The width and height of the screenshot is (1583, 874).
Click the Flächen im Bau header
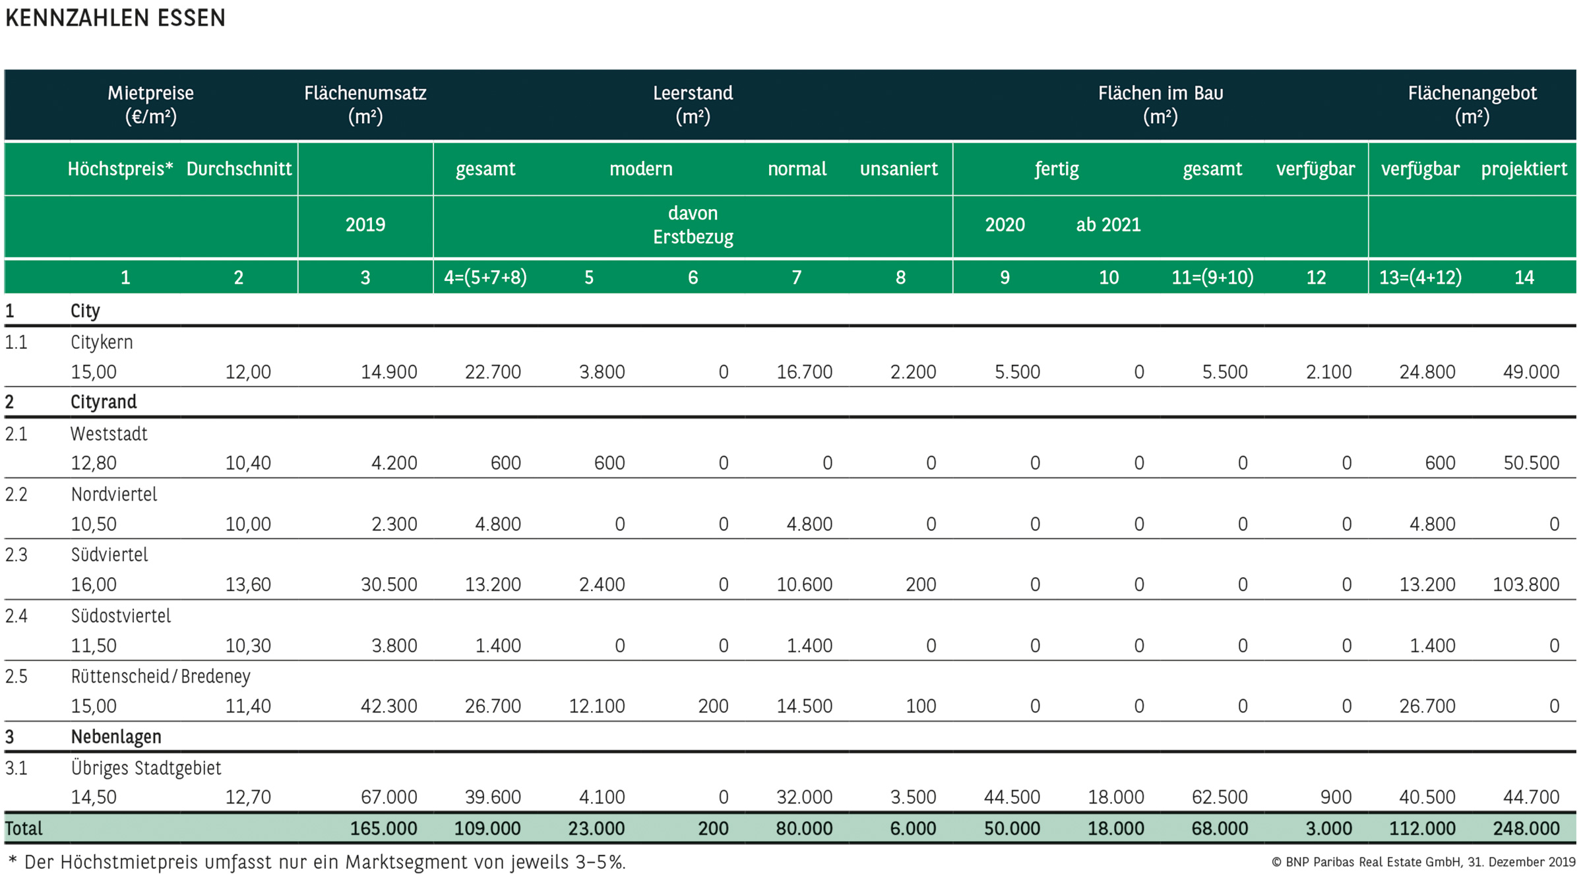click(x=1160, y=104)
